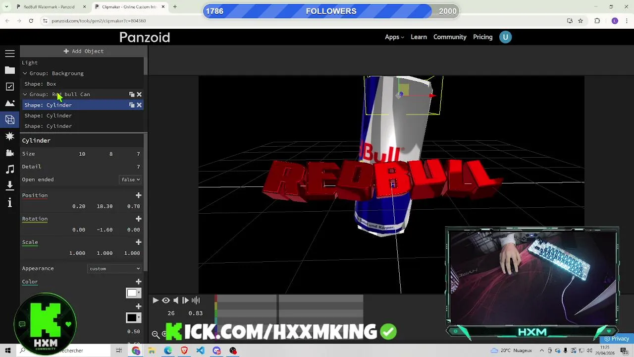Image resolution: width=634 pixels, height=357 pixels.
Task: Open the effects burst sidebar icon
Action: tap(10, 136)
